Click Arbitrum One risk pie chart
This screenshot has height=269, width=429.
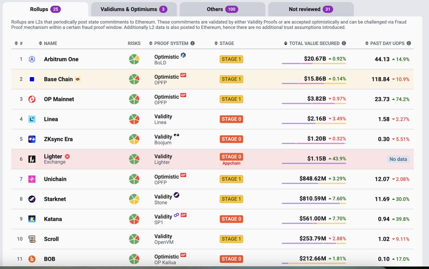tap(134, 59)
